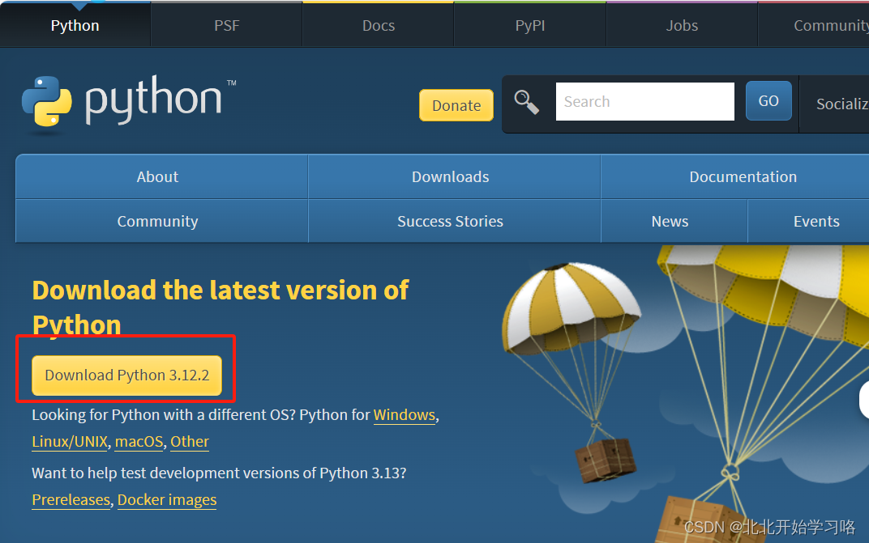Follow the Other platforms link
Screen dimensions: 869x543
pyautogui.click(x=190, y=442)
